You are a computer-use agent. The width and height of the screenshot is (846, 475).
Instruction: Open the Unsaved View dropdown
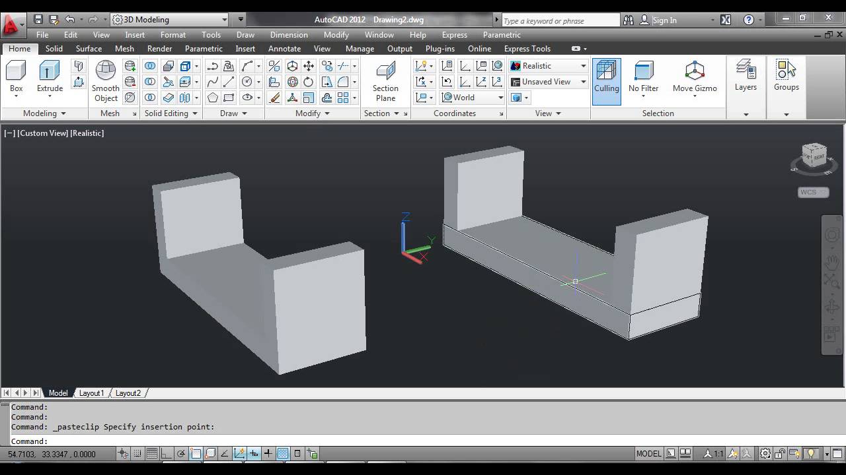click(549, 82)
